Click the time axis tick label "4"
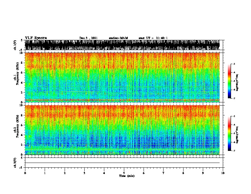 click(x=104, y=173)
